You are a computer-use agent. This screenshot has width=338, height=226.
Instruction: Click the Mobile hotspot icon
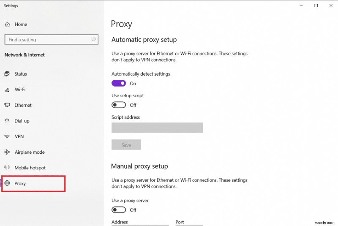7,168
